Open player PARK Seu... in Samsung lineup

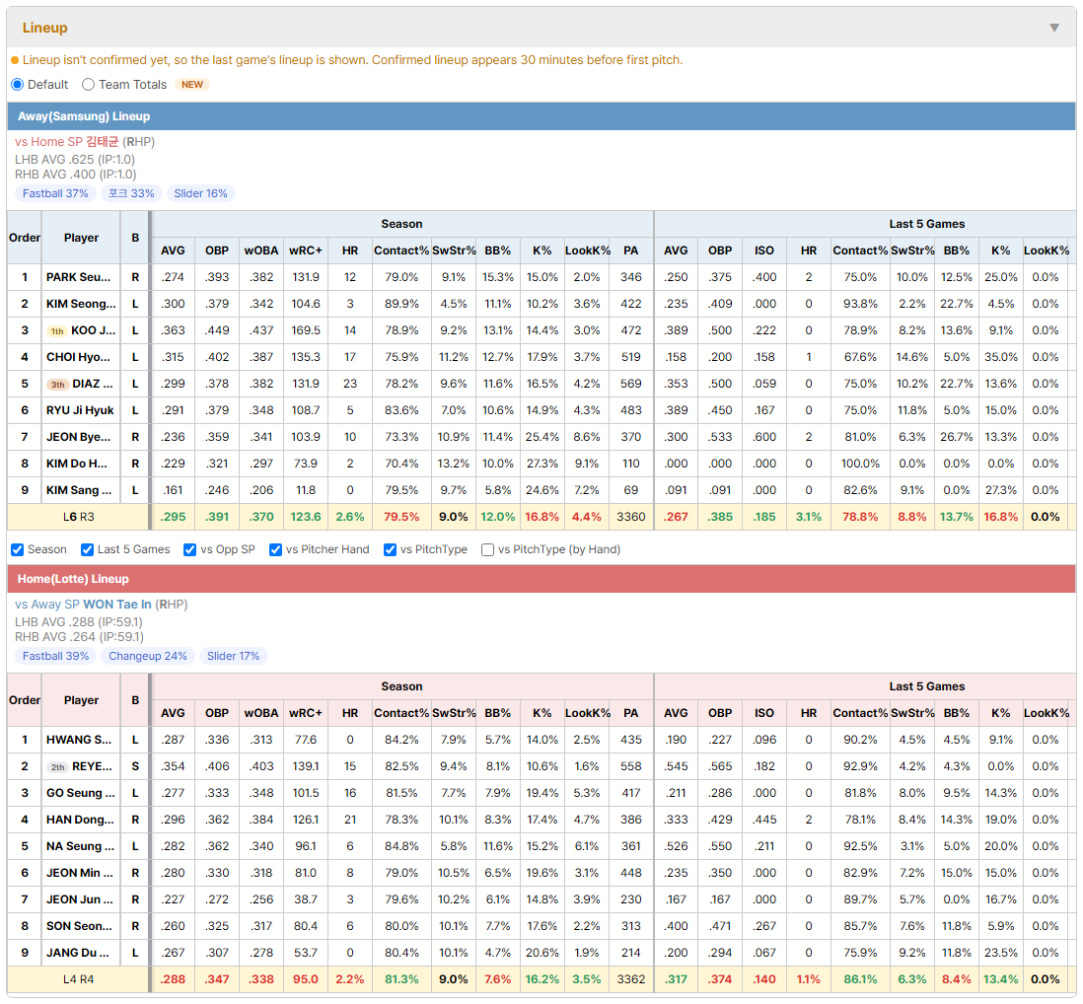click(x=78, y=277)
